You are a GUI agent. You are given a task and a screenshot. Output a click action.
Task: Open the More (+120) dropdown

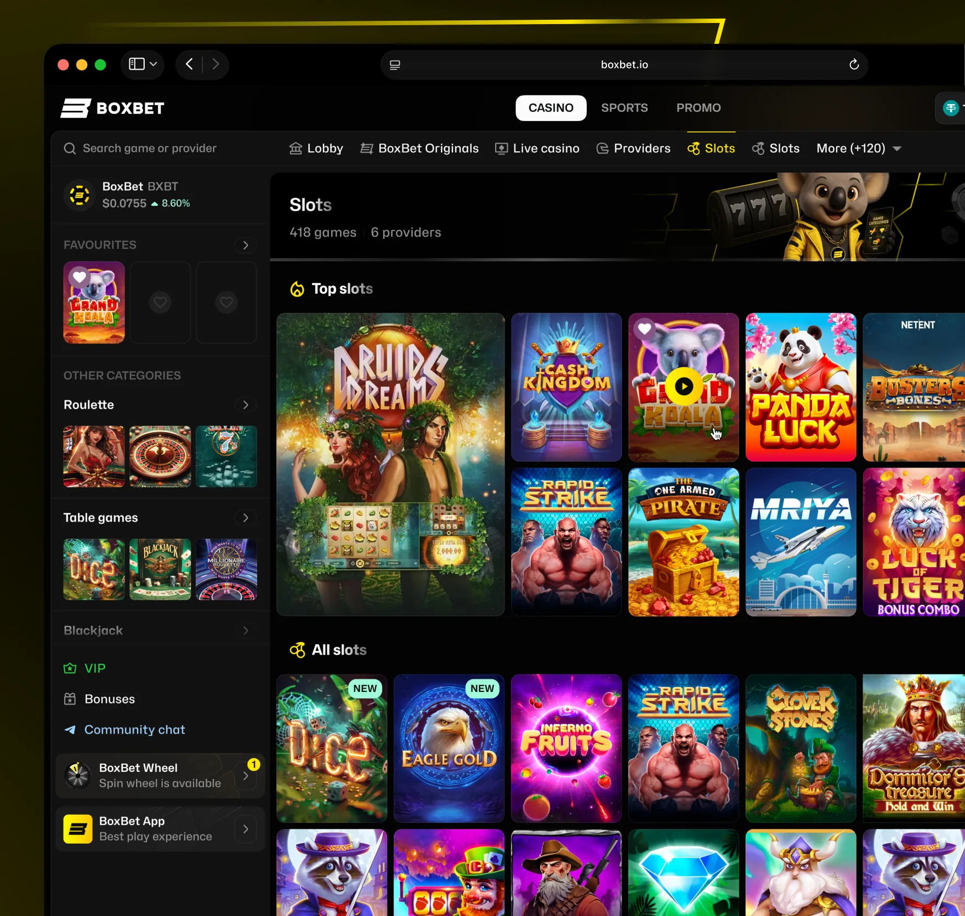pos(859,148)
